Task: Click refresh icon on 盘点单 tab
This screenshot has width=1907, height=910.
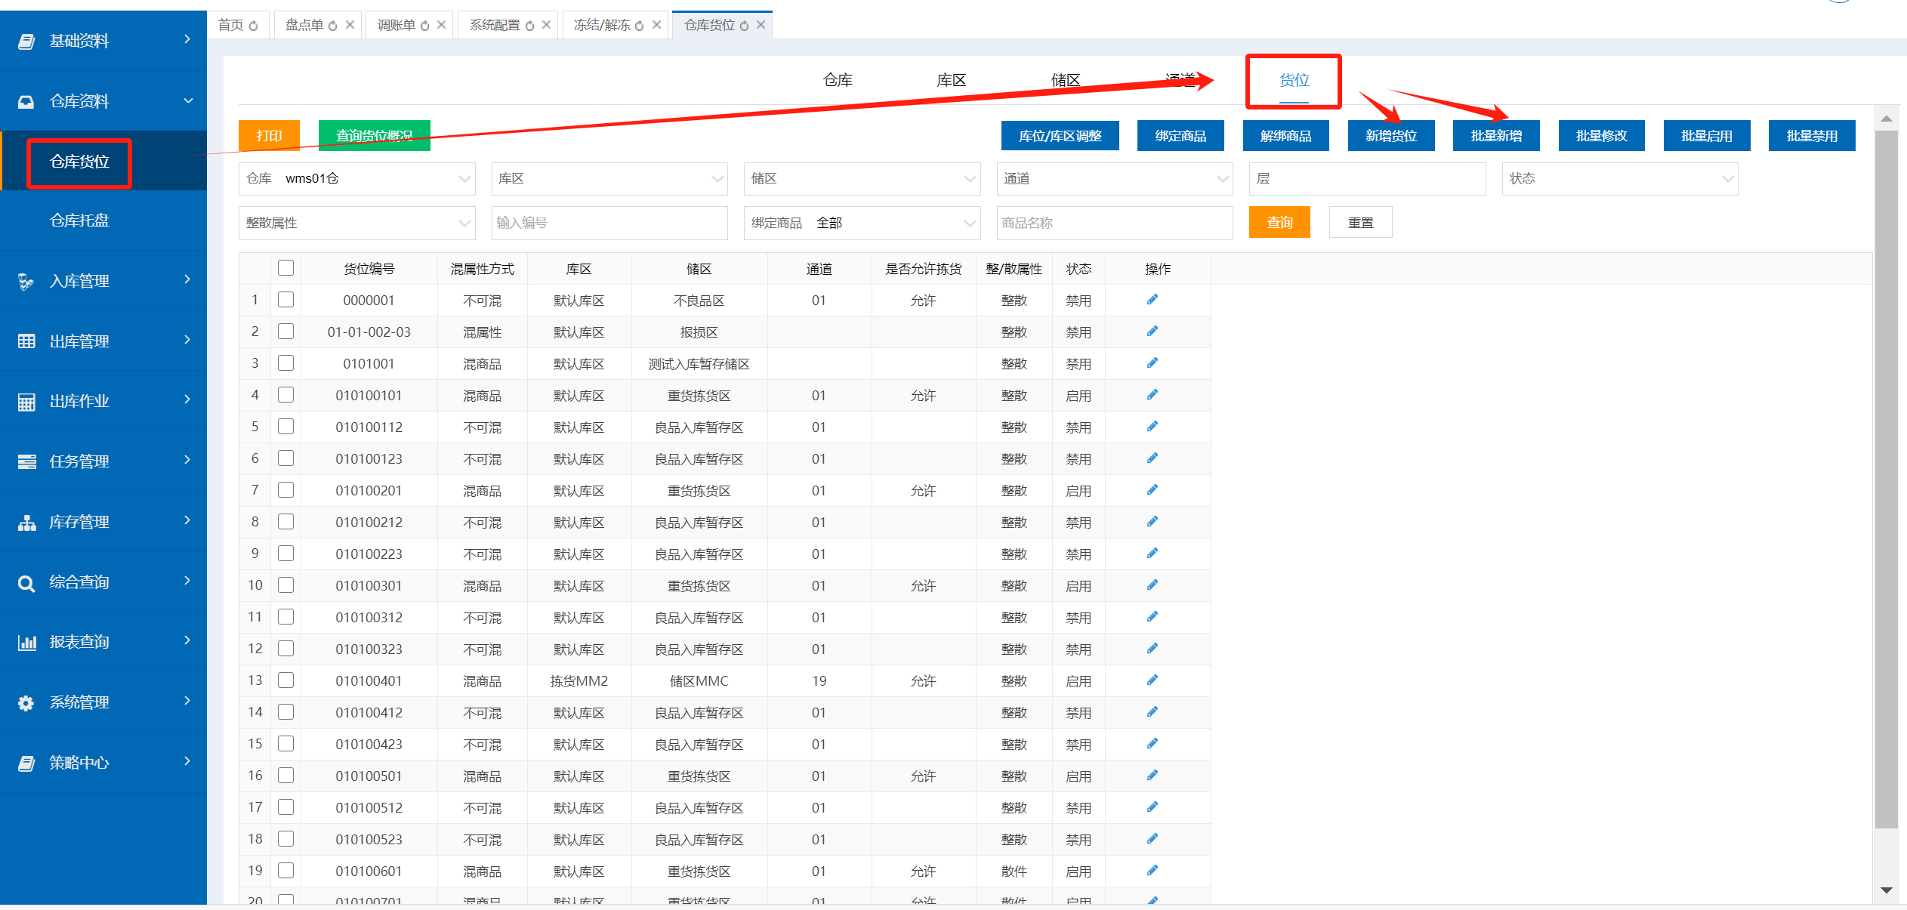Action: click(x=333, y=26)
